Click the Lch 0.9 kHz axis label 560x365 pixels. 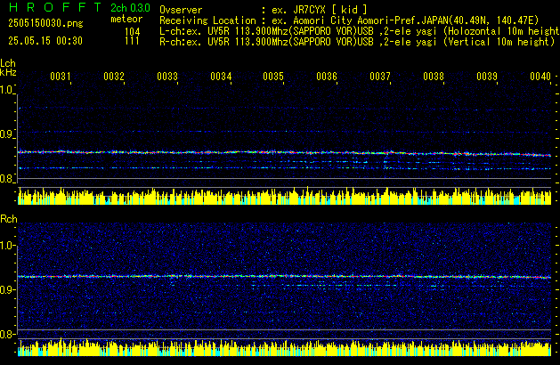click(x=6, y=134)
